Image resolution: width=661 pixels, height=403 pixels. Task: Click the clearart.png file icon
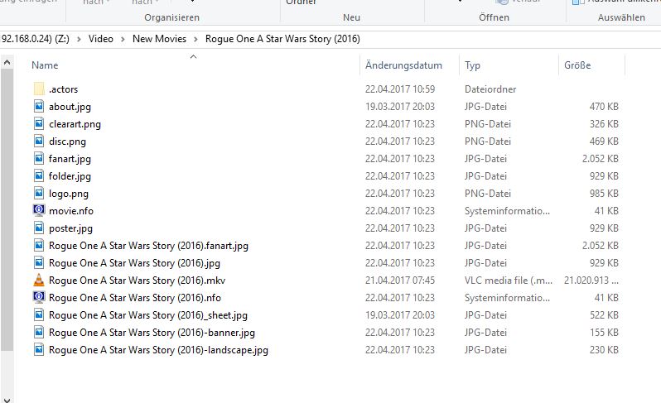coord(39,124)
